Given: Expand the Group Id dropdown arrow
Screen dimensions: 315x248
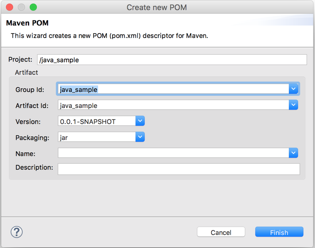Looking at the screenshot, I should [x=293, y=89].
